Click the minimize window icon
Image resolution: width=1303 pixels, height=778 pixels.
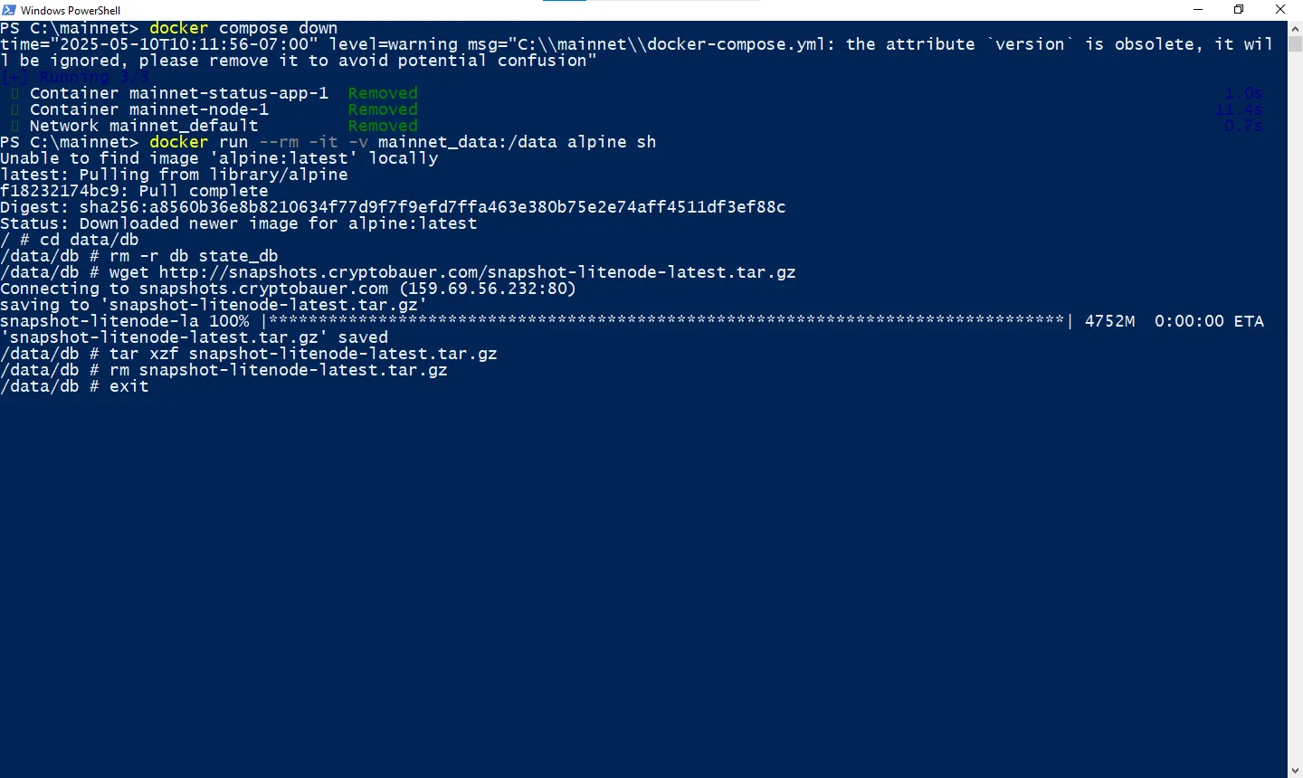pos(1197,9)
